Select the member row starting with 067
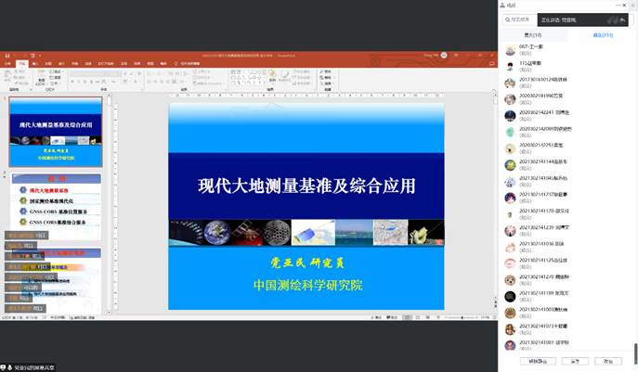Image resolution: width=638 pixels, height=372 pixels. coord(568,50)
